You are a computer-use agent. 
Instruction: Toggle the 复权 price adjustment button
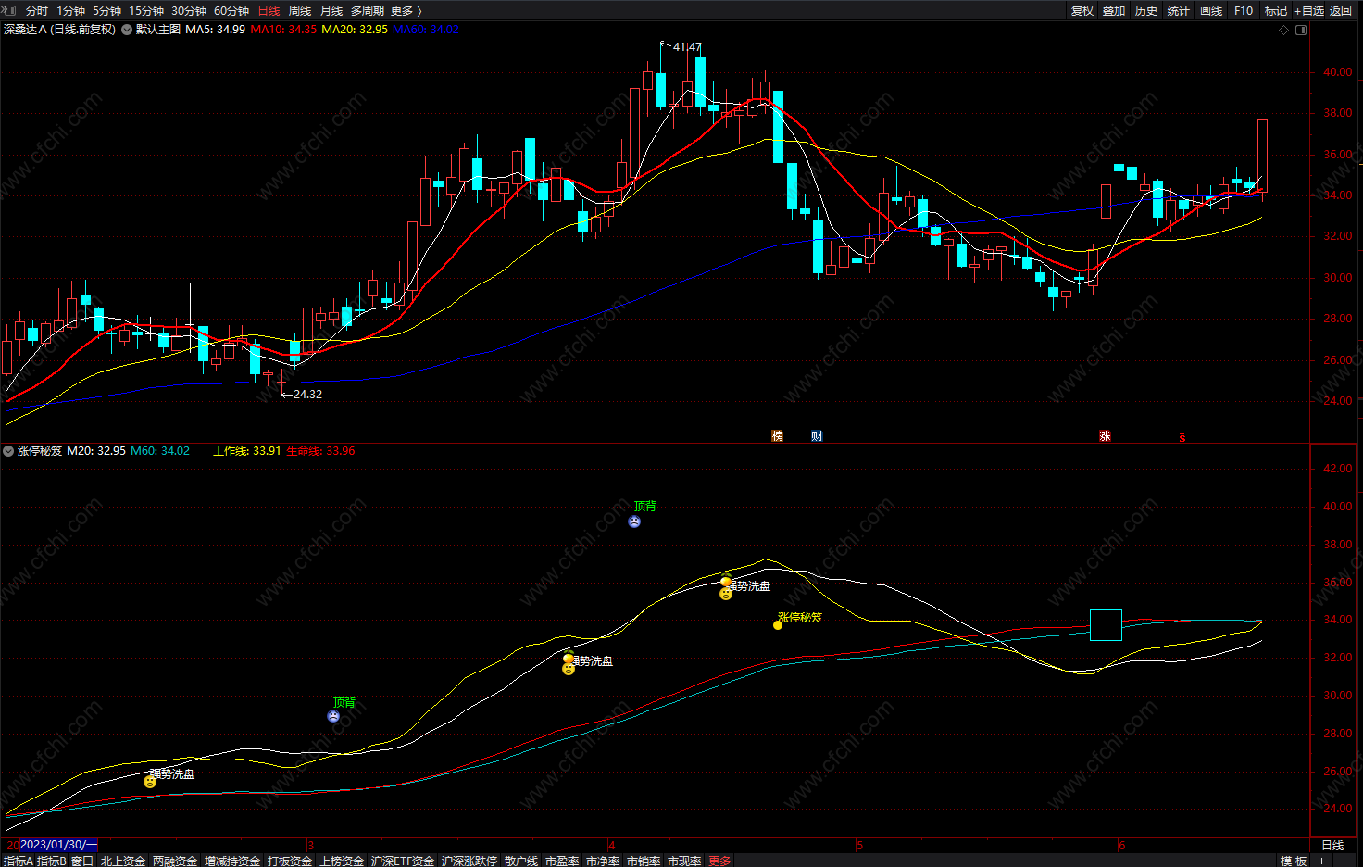[x=1082, y=10]
